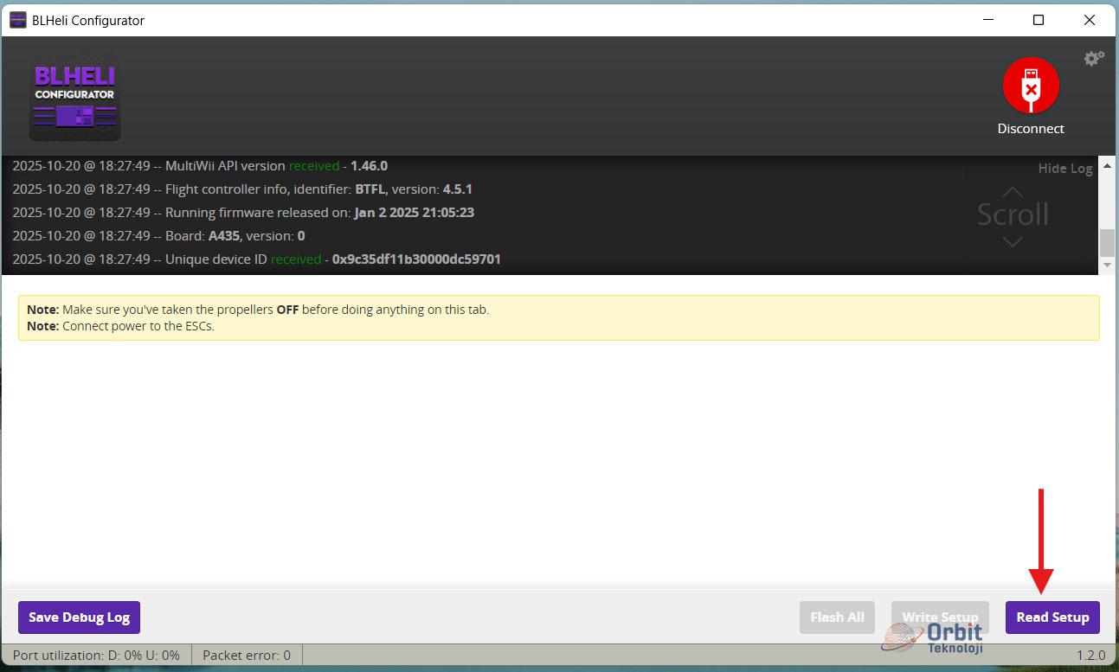Click the red USB Disconnect icon

click(1030, 86)
